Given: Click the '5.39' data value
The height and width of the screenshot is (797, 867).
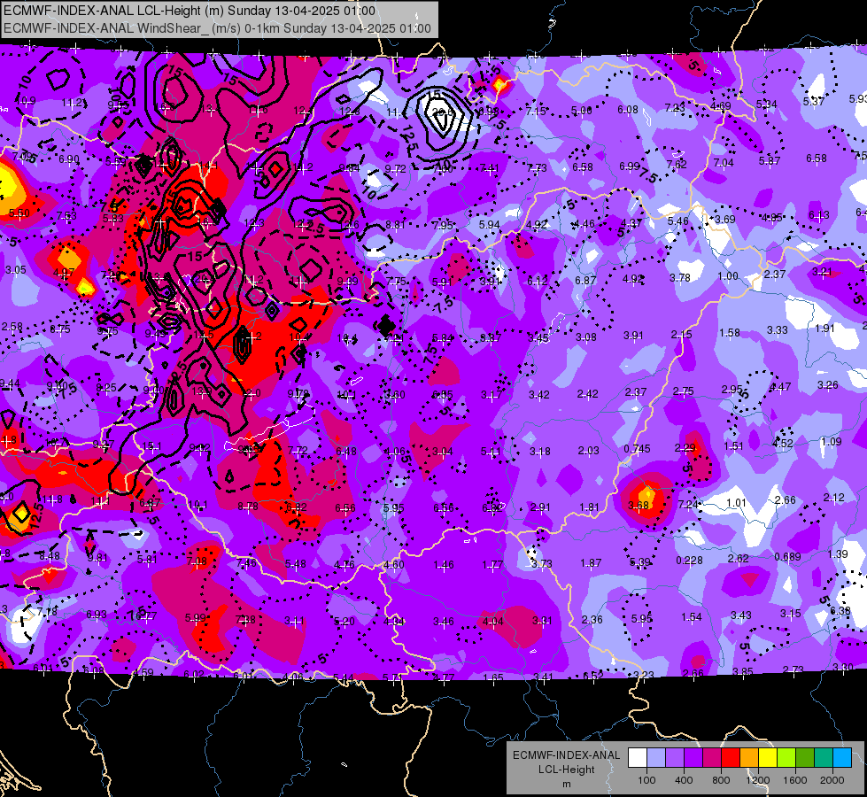Looking at the screenshot, I should tap(640, 562).
